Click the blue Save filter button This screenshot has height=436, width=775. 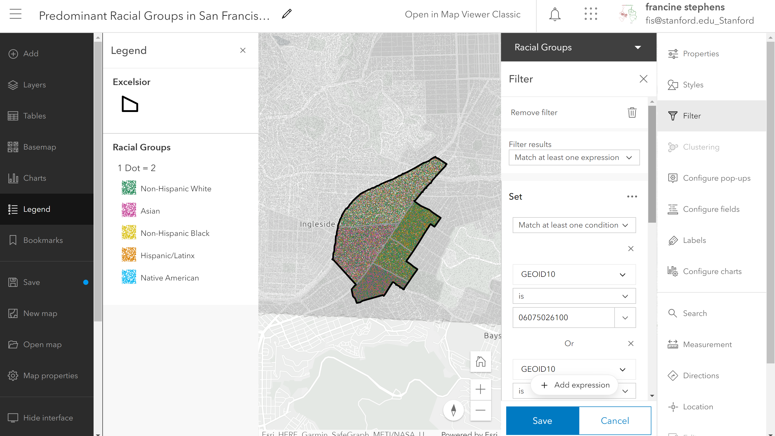pos(542,420)
